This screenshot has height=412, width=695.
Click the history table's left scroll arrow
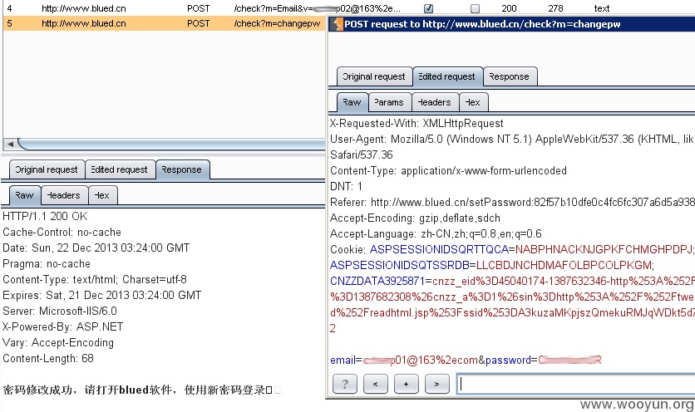click(x=10, y=144)
